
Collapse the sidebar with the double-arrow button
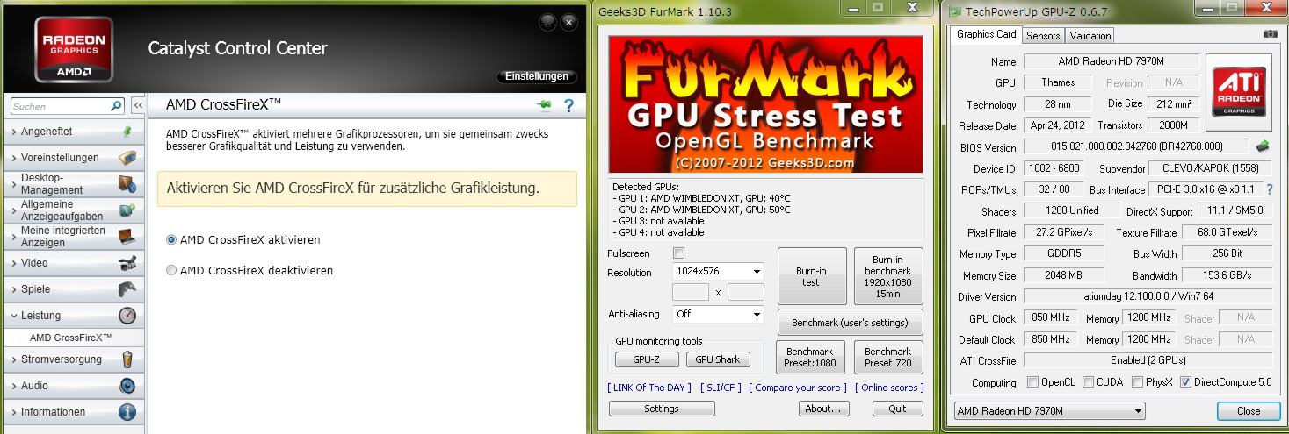pyautogui.click(x=138, y=106)
